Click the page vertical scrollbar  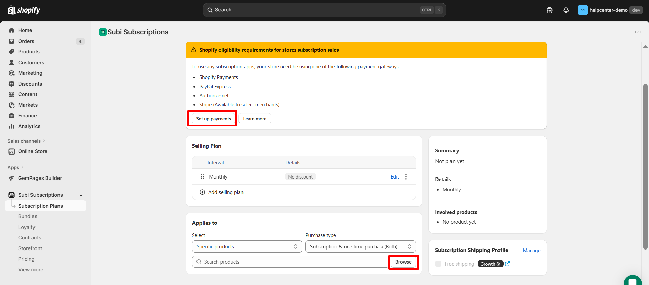click(645, 166)
